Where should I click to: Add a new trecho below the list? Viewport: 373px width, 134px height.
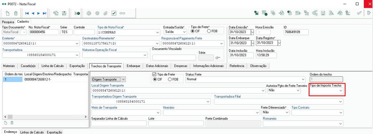6,123
